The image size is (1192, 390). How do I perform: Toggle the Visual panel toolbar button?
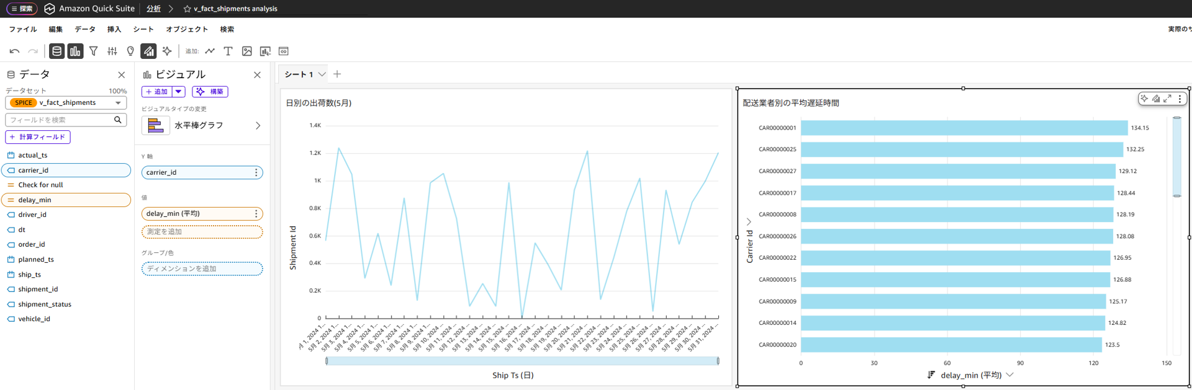(x=75, y=51)
